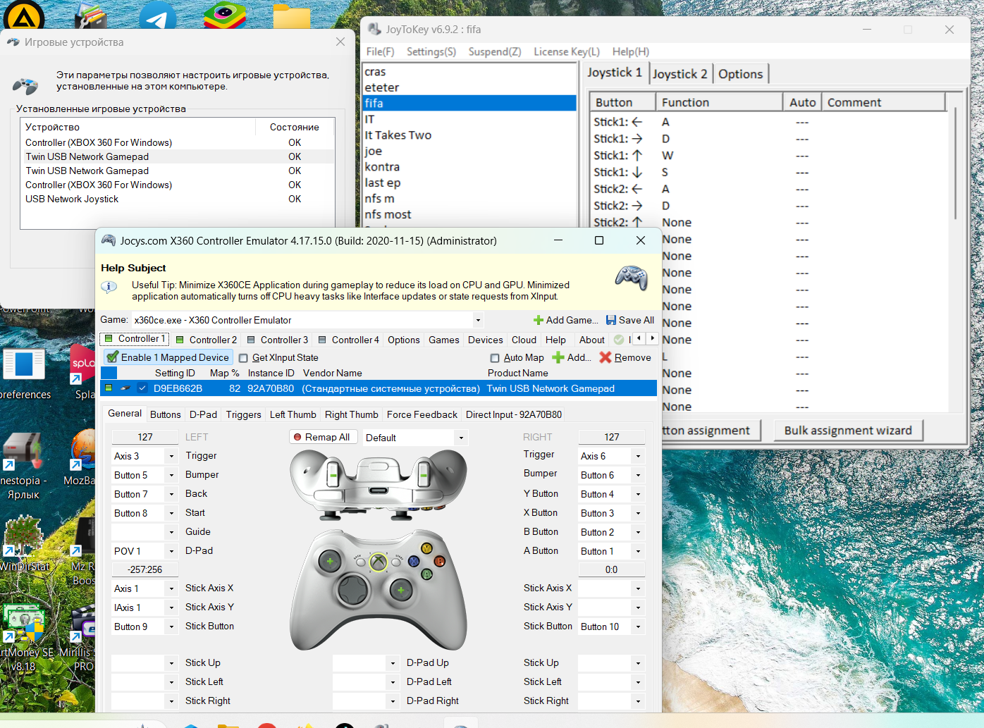The image size is (984, 728).
Task: Click the Add Game green plus icon
Action: (x=539, y=320)
